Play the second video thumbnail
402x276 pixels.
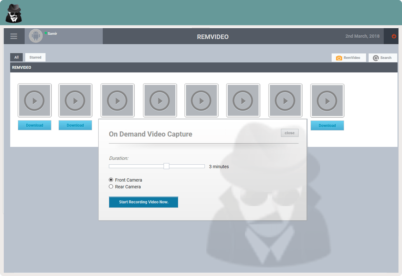[75, 101]
